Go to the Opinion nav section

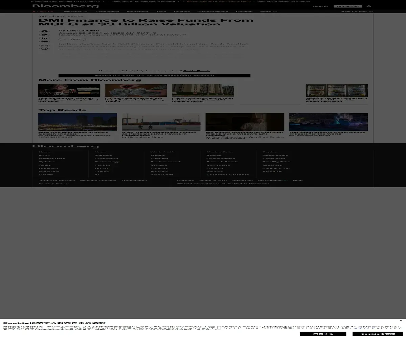coord(244,11)
